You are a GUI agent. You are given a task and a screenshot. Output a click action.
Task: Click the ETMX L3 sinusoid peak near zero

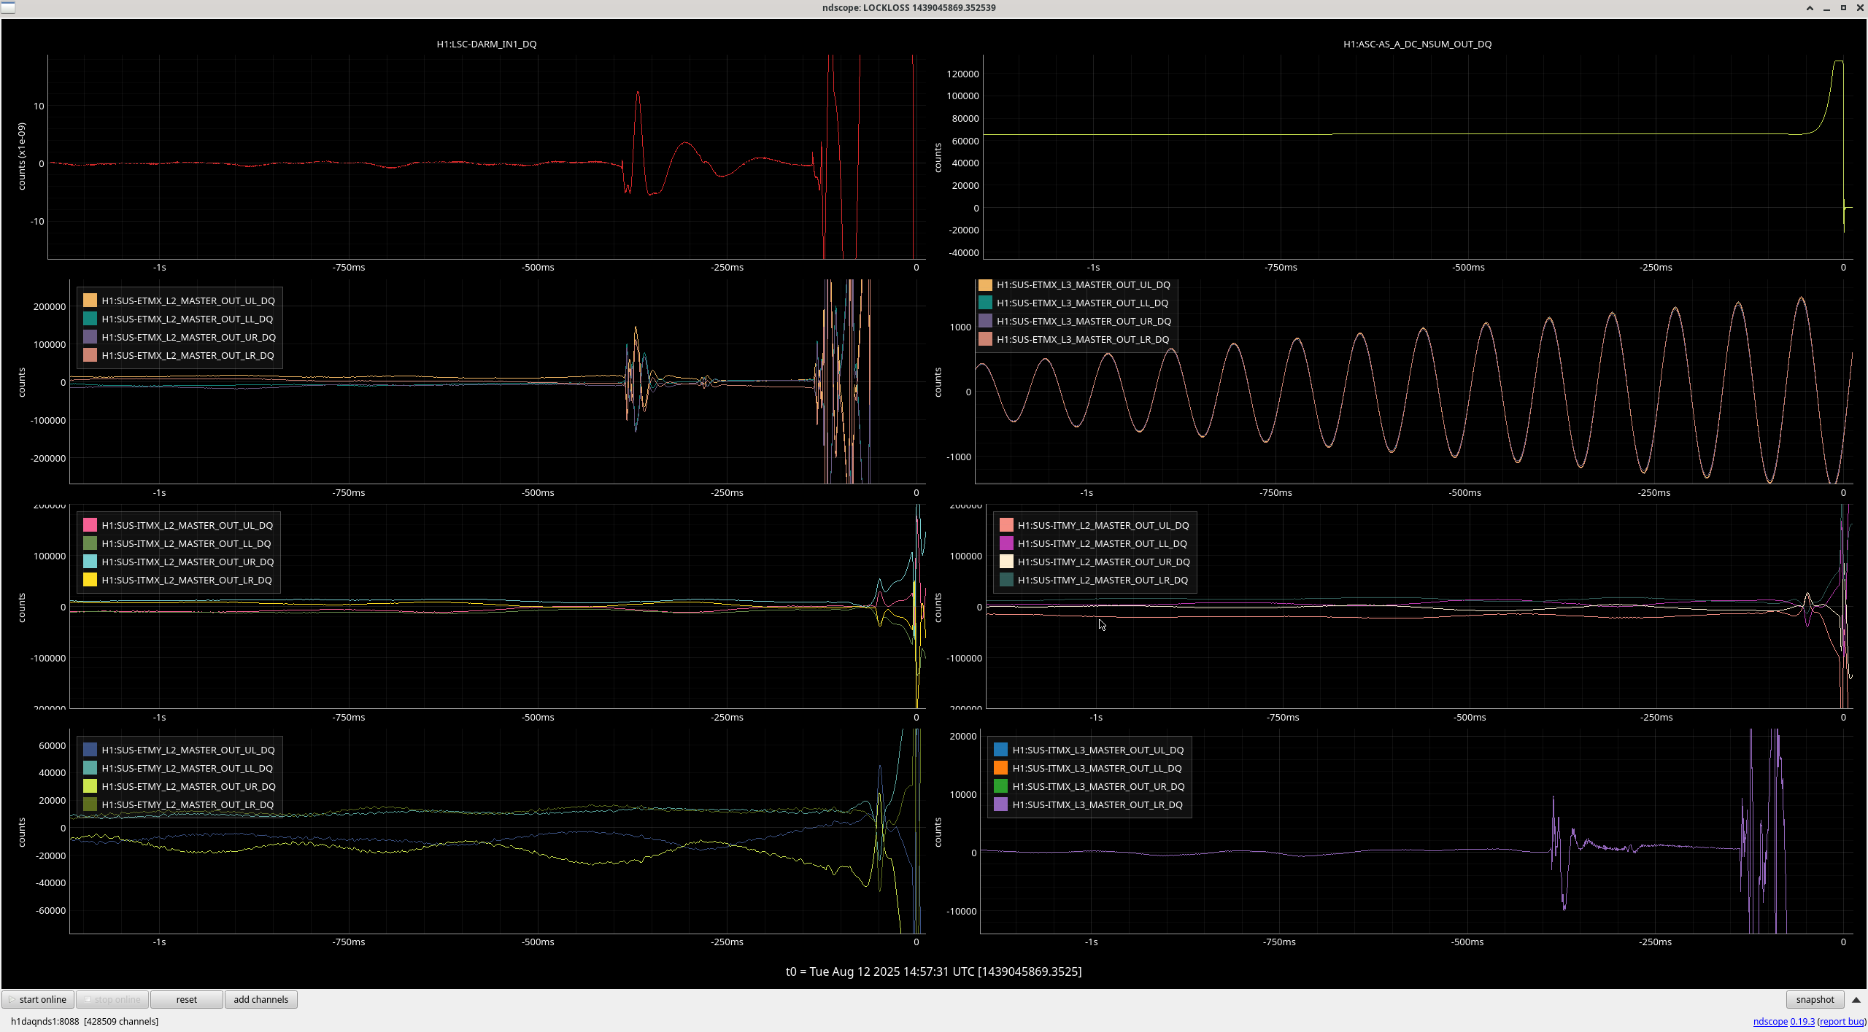[x=1802, y=298]
